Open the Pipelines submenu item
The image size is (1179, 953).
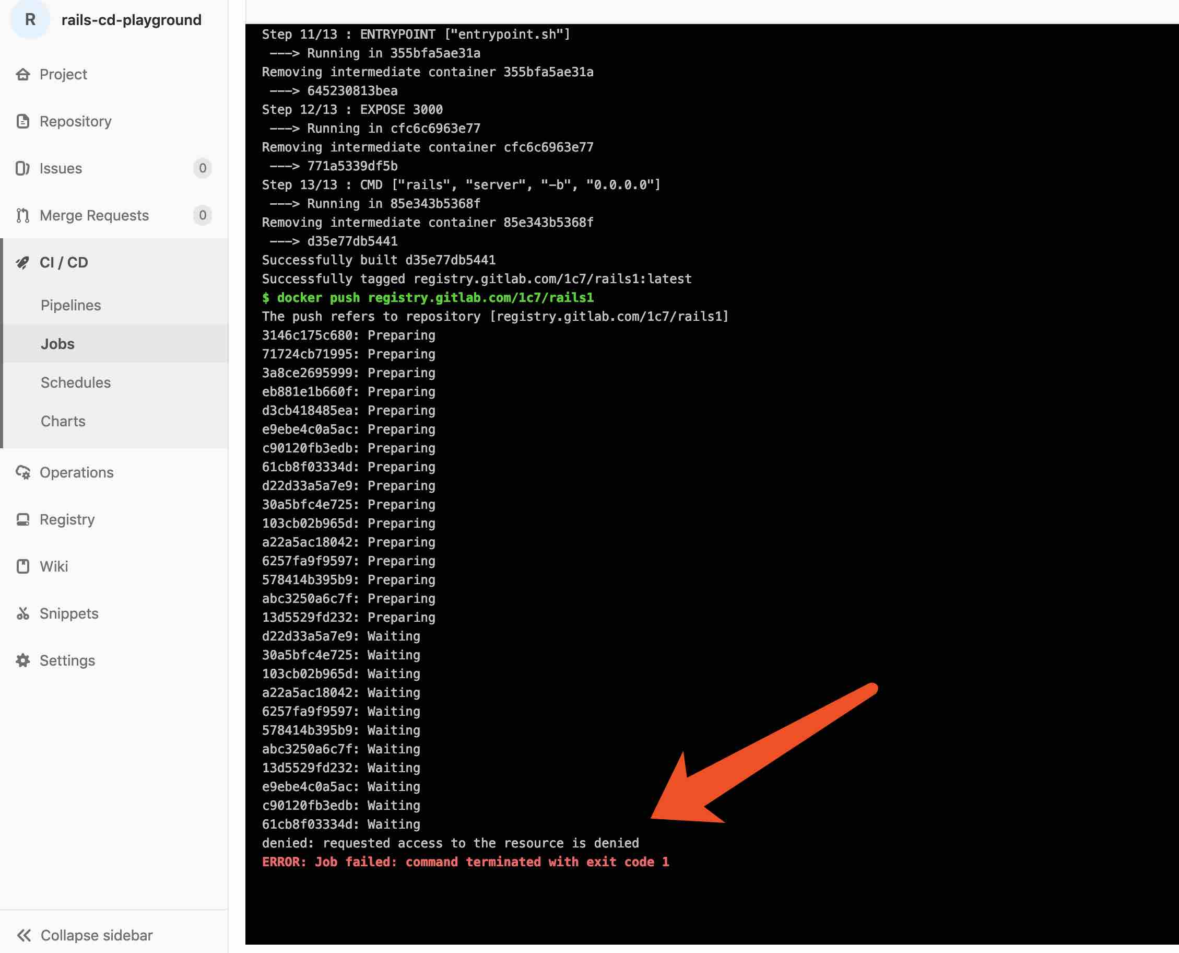[x=71, y=305]
